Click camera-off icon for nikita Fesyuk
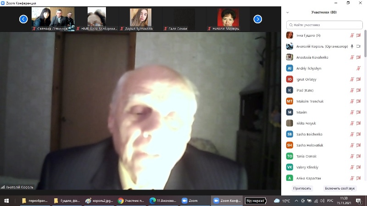 (x=358, y=123)
